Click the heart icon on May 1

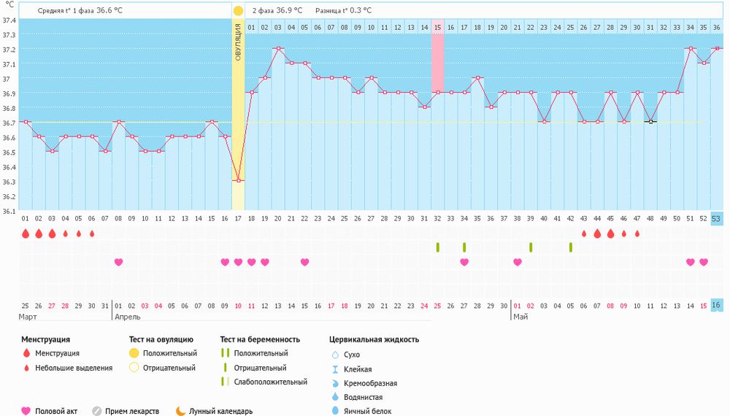(518, 262)
